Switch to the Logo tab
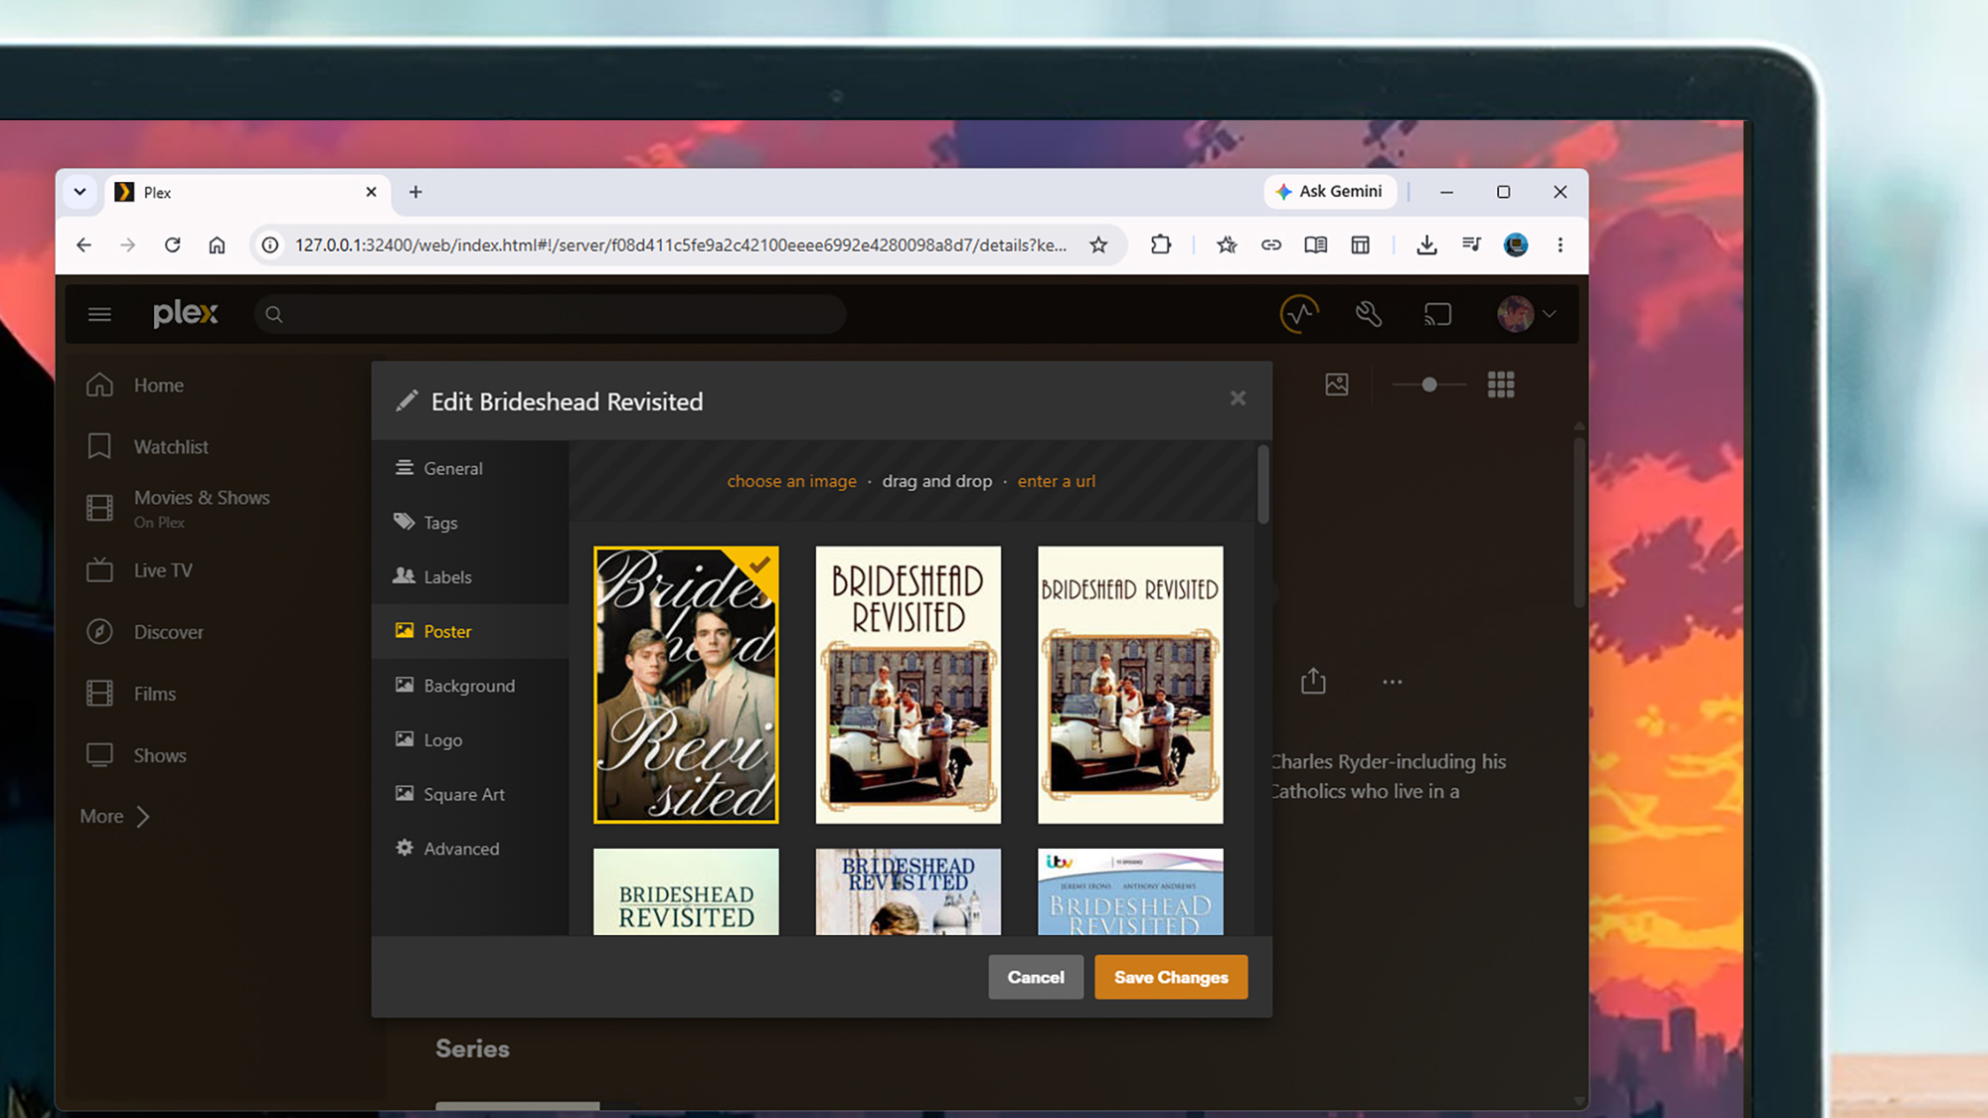Screen dimensions: 1988x1118 pyautogui.click(x=470, y=740)
